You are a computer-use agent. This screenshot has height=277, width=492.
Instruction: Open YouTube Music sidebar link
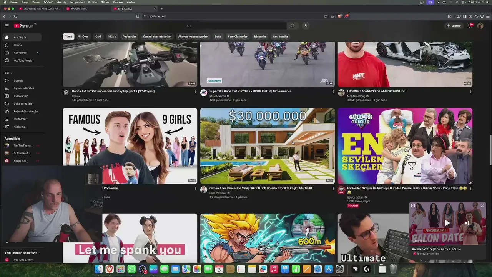(x=22, y=60)
